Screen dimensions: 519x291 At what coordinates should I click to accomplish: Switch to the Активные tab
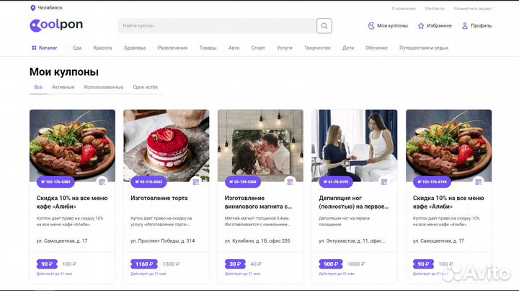click(63, 87)
